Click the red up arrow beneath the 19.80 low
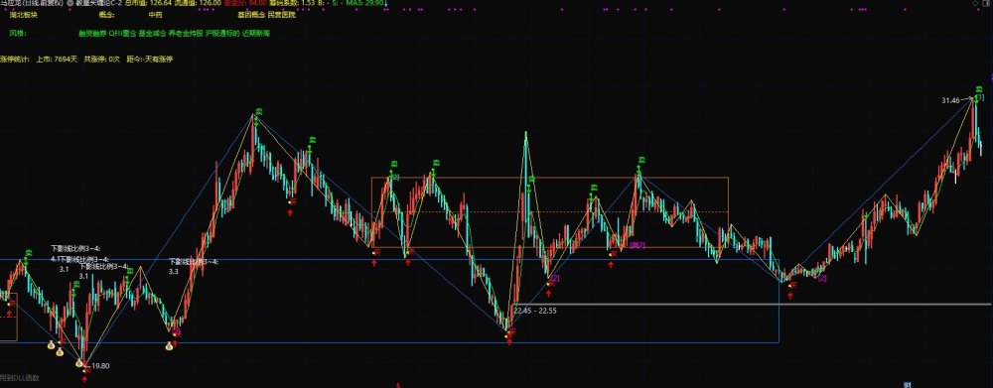 84,379
